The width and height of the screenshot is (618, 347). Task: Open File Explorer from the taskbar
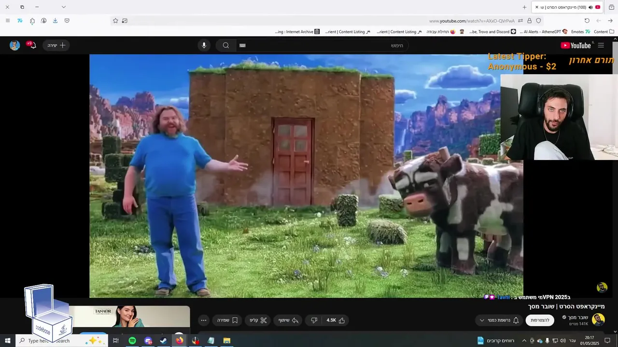click(226, 341)
